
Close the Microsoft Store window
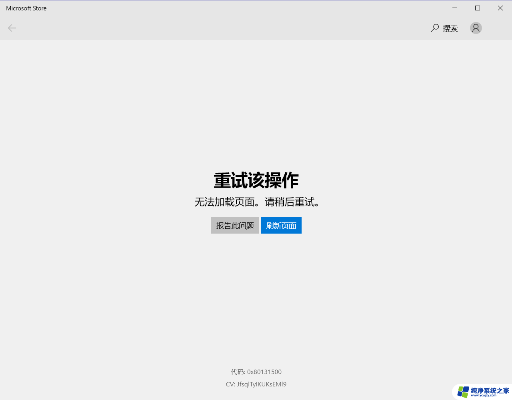tap(500, 8)
